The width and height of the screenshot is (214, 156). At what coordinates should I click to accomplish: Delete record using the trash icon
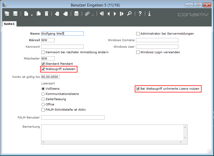tap(46, 14)
